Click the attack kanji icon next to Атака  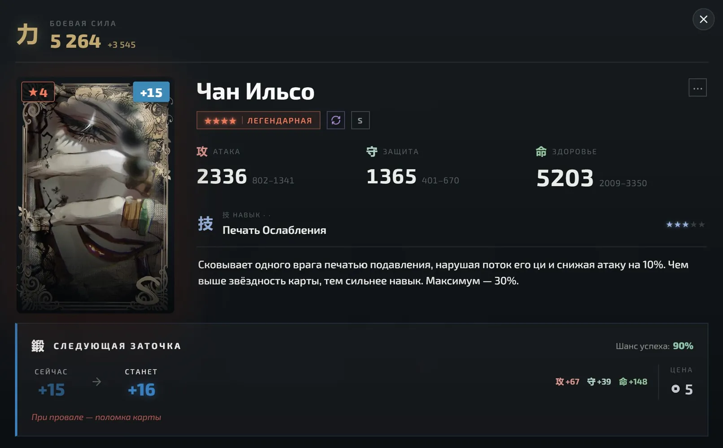coord(202,151)
